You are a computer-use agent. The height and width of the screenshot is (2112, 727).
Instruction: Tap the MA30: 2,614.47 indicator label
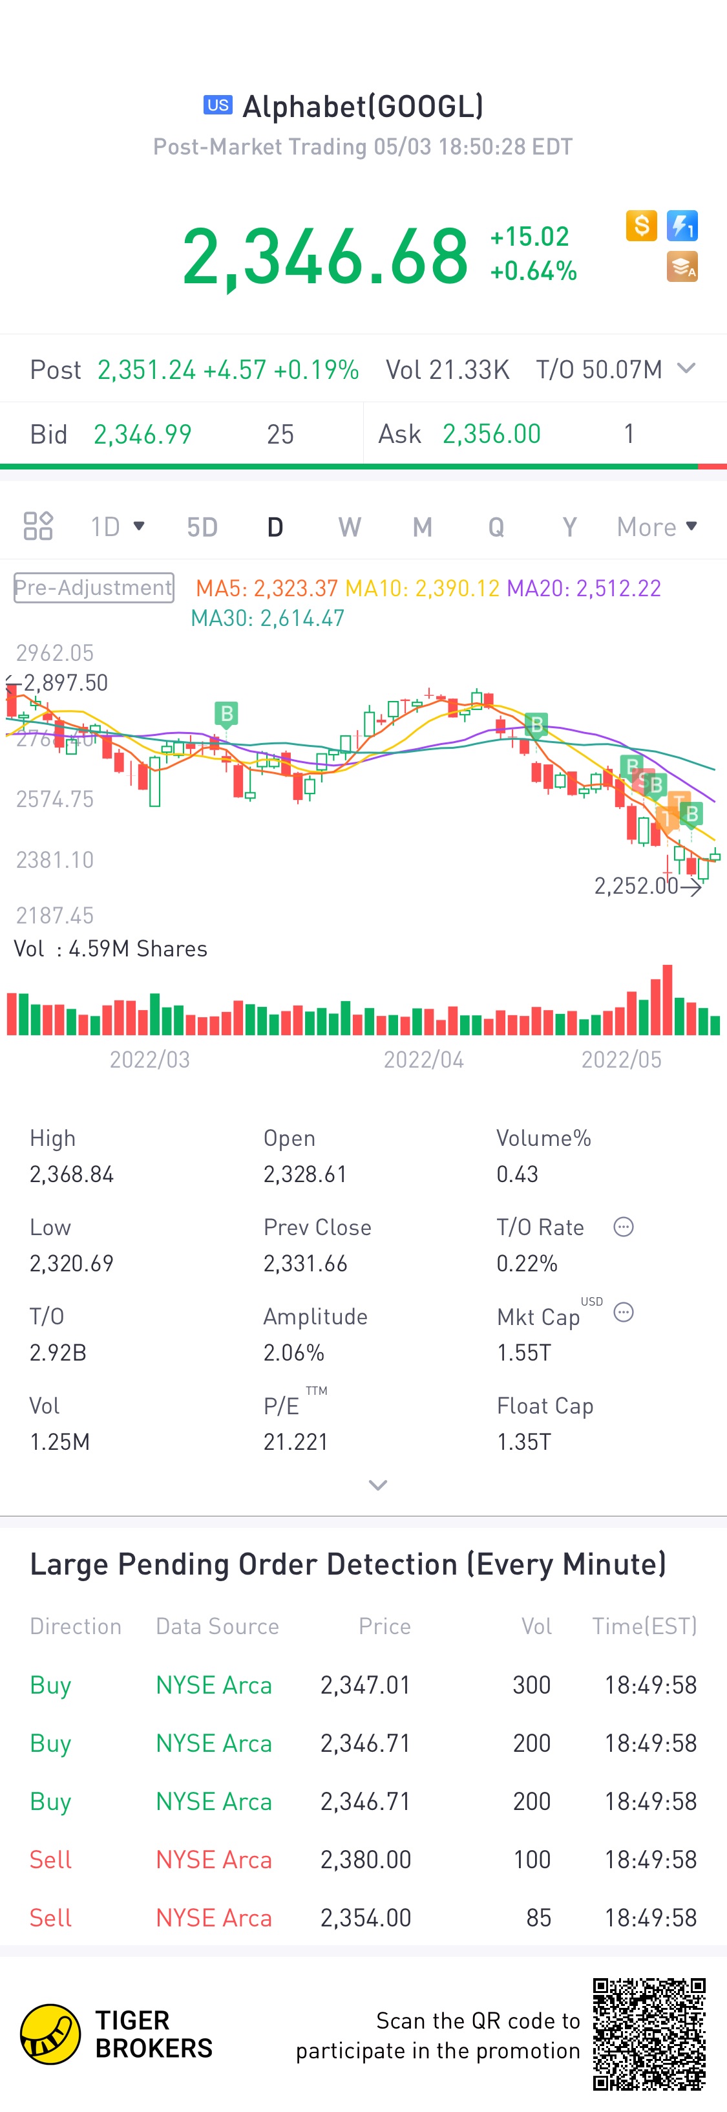point(267,618)
